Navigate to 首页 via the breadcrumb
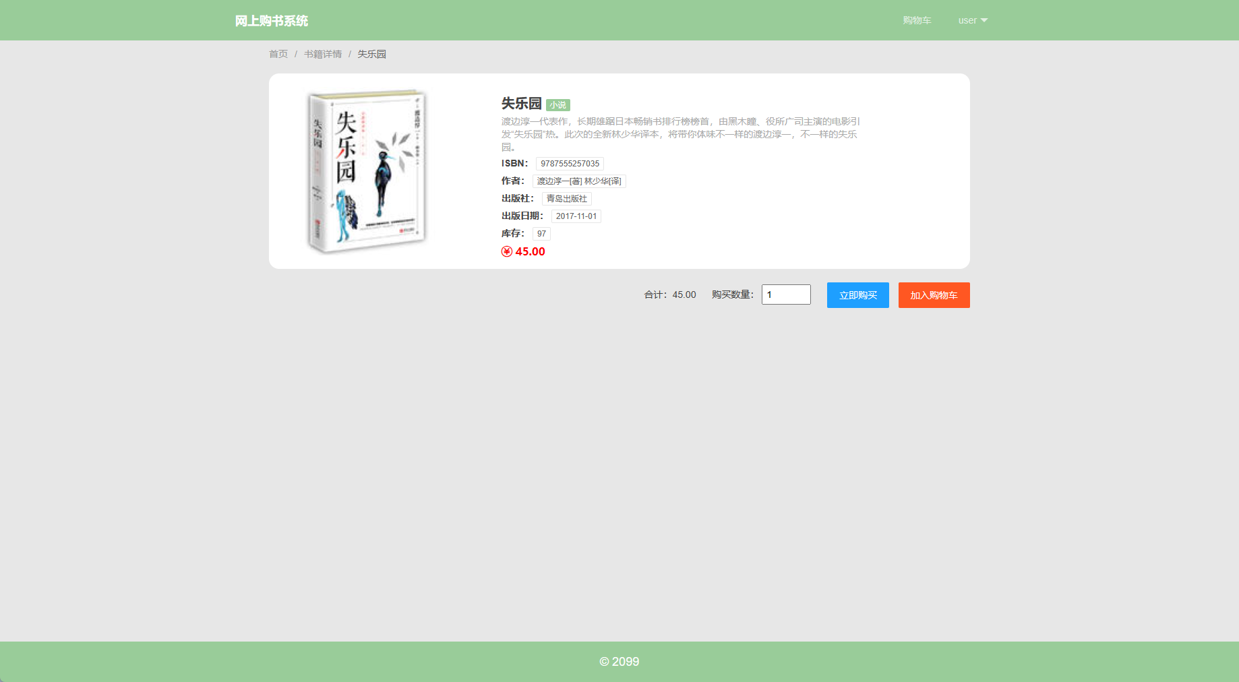 click(x=278, y=53)
